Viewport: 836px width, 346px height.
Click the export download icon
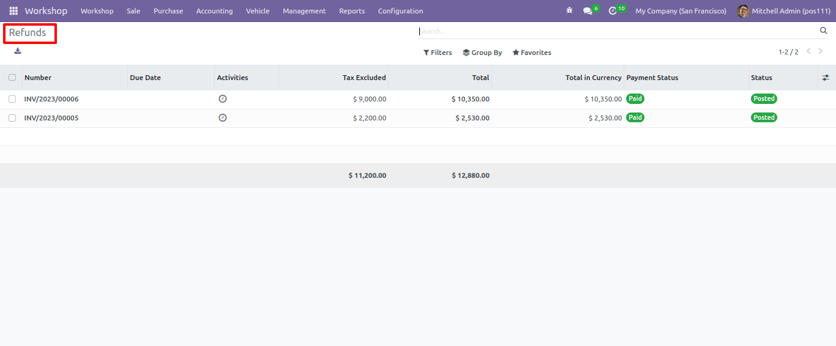click(18, 51)
